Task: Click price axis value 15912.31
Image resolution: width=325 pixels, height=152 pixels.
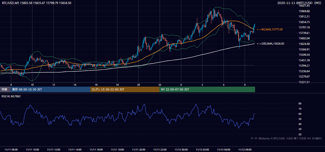Action: point(304,16)
